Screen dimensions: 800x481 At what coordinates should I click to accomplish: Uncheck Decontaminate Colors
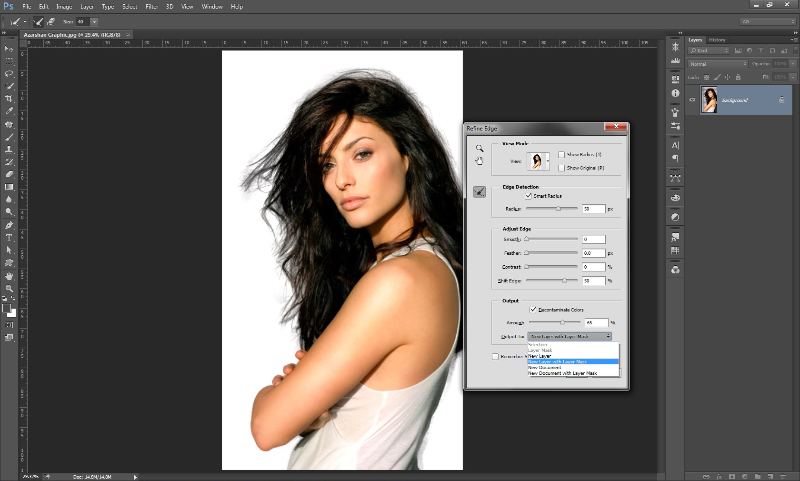click(x=533, y=310)
